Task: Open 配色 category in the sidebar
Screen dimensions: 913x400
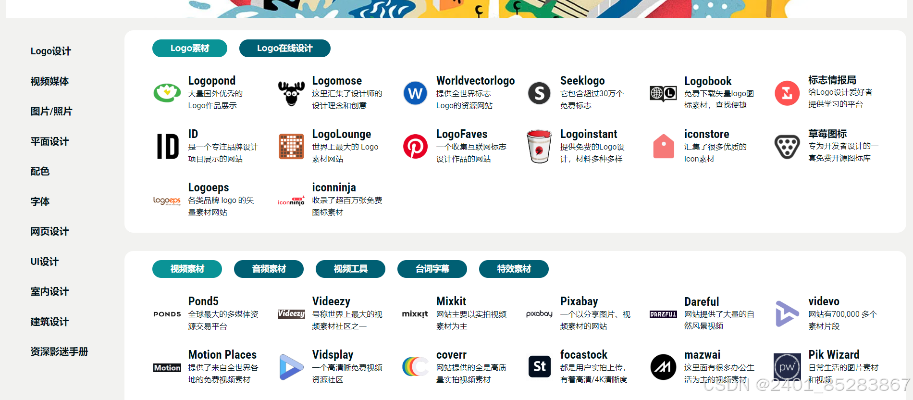Action: point(40,171)
